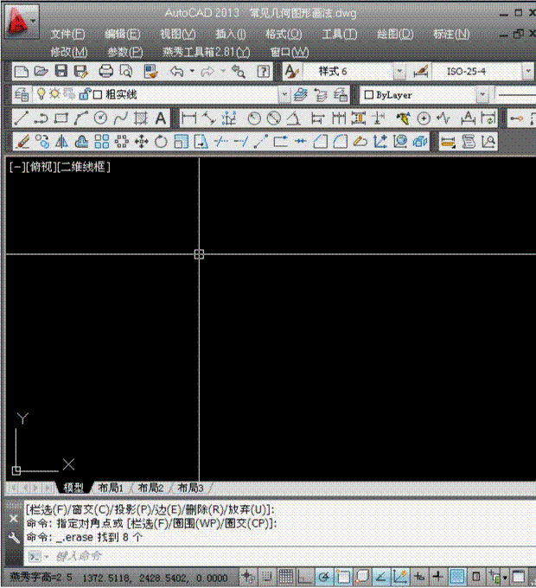Viewport: 536px width, 588px height.
Task: Toggle the layer on/off light bulb
Action: pos(41,94)
